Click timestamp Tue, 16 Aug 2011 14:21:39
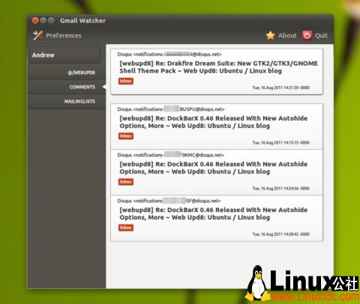Screen dimensions: 360x304 point(281,88)
